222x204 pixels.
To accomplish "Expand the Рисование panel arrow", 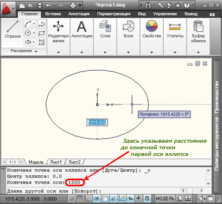I will [36, 51].
